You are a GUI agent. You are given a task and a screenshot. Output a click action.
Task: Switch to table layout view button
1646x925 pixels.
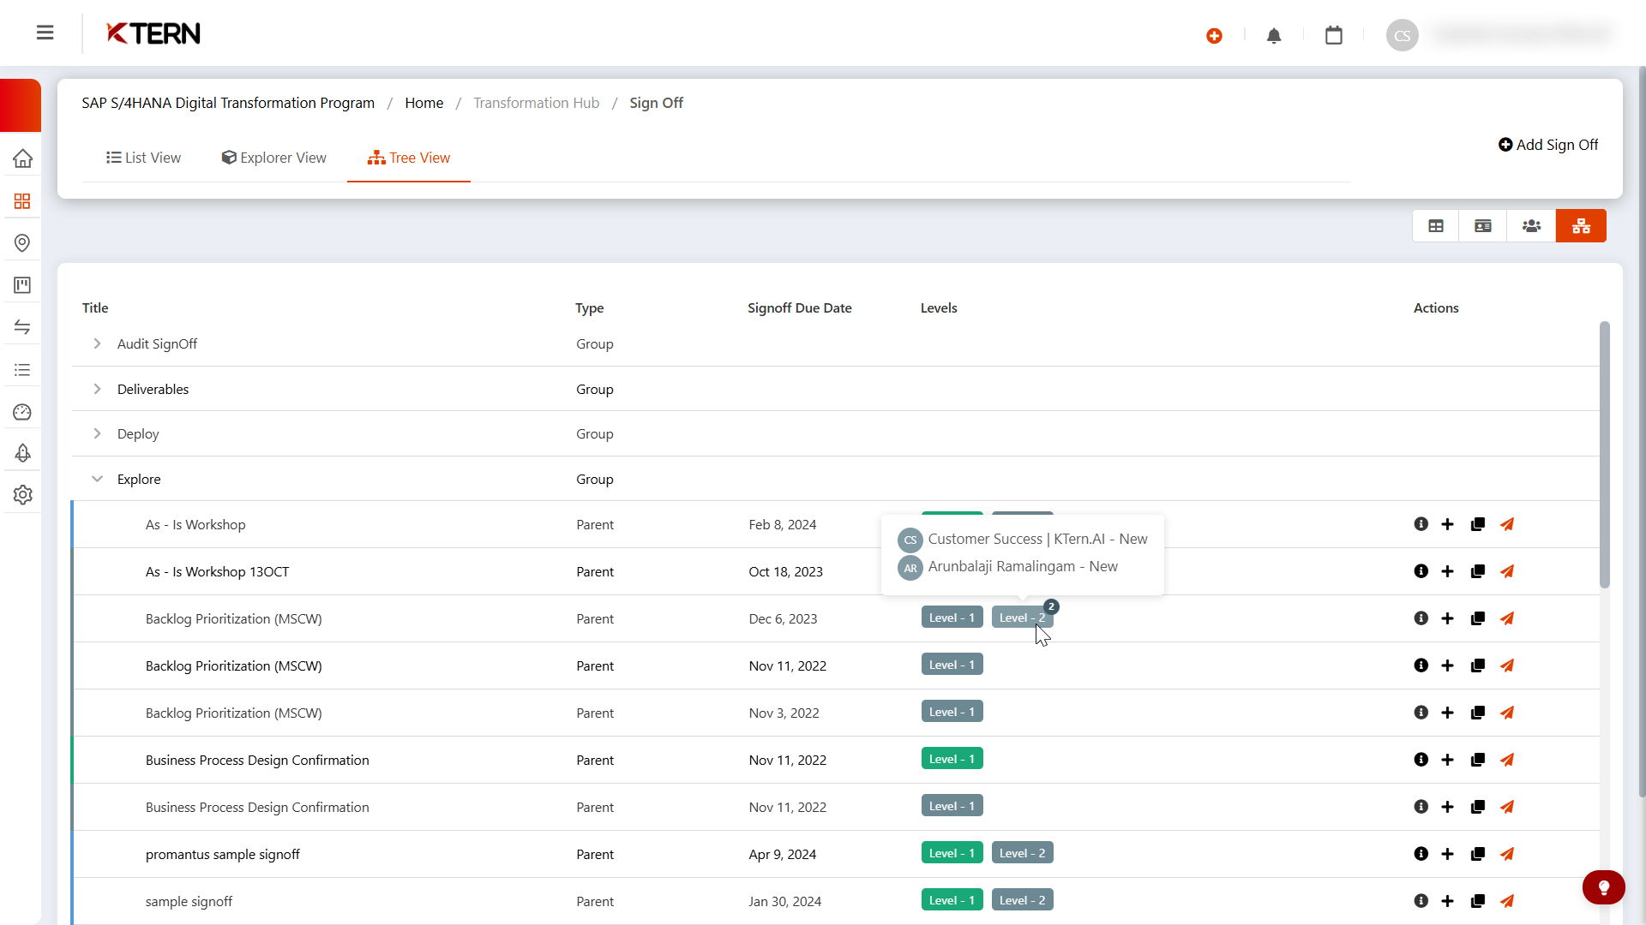[1436, 226]
